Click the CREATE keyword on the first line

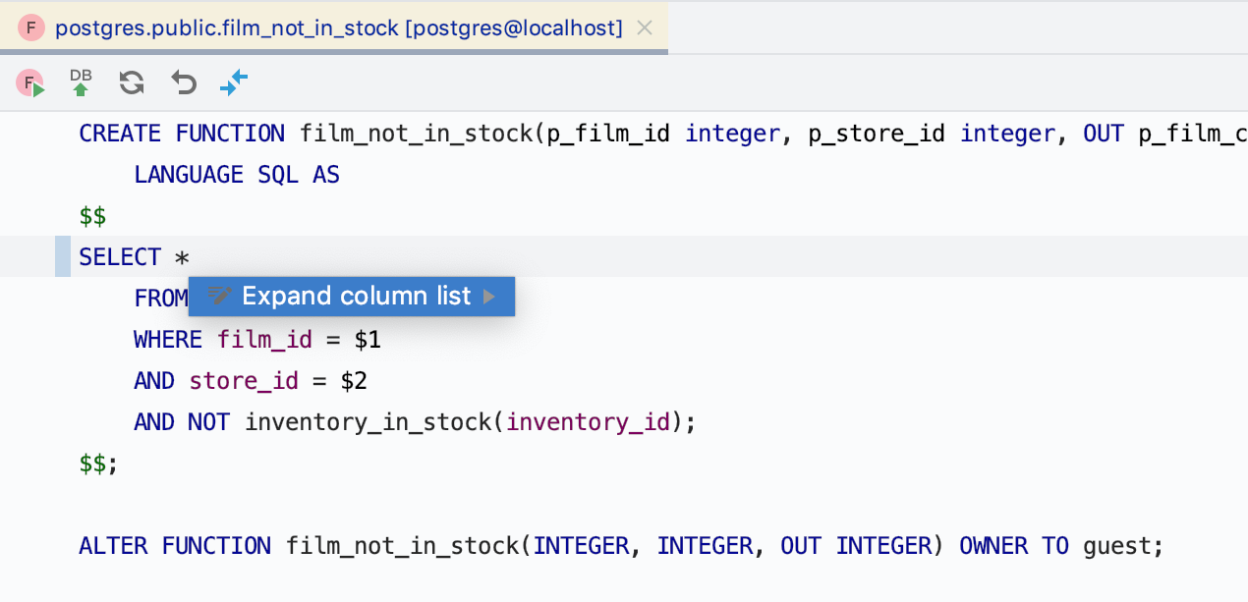(120, 134)
